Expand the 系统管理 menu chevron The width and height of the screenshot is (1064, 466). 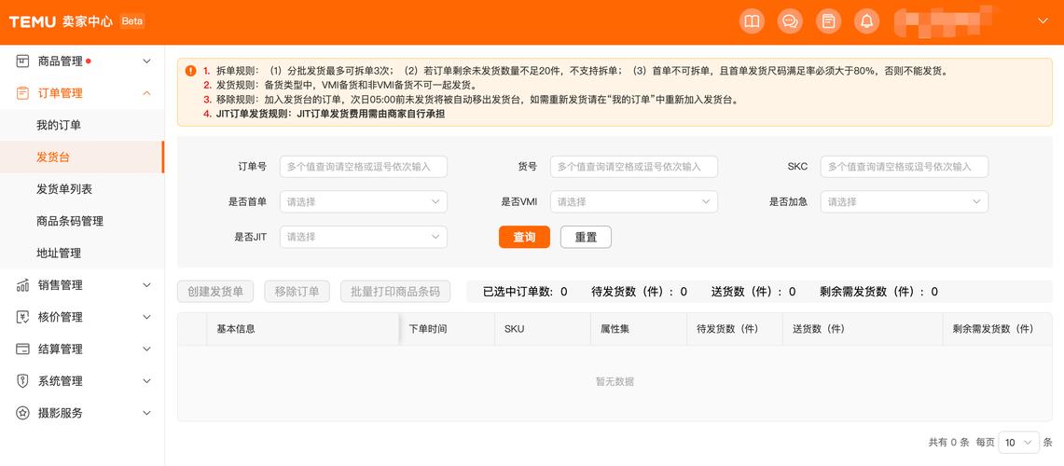click(146, 380)
